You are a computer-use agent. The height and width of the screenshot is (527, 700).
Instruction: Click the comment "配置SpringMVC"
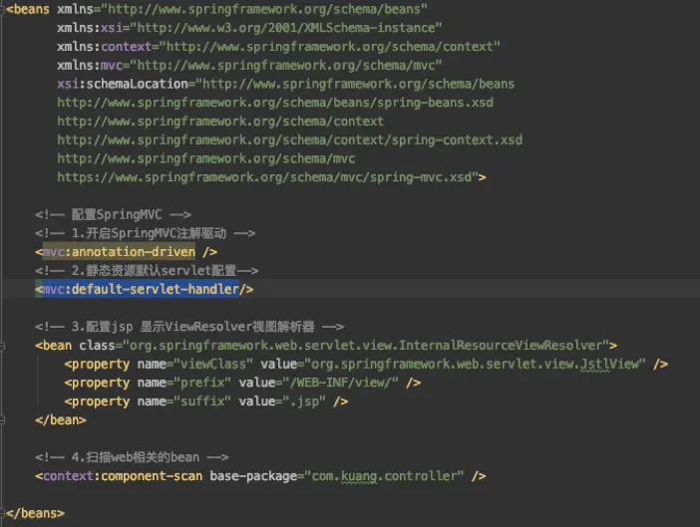tap(113, 214)
